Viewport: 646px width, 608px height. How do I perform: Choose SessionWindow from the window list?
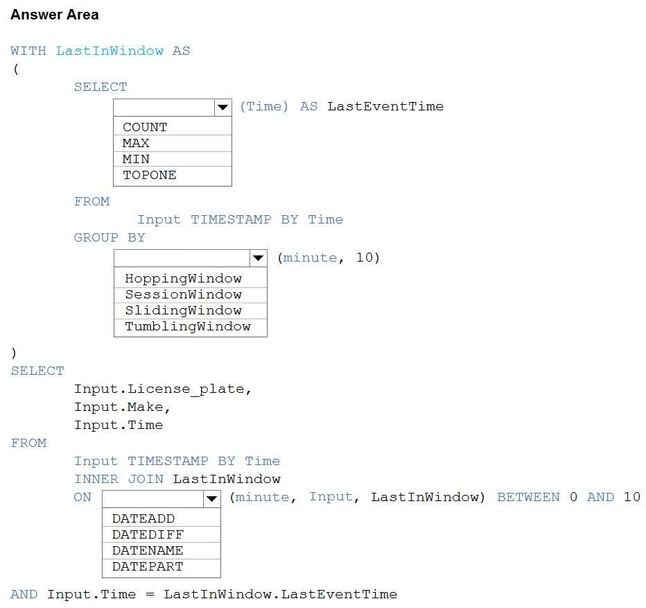pos(191,294)
